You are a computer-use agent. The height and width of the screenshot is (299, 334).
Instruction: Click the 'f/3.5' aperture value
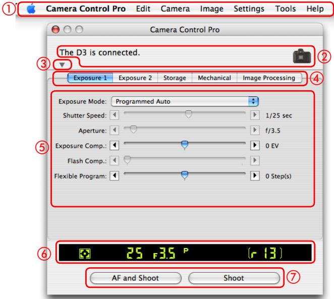point(272,131)
